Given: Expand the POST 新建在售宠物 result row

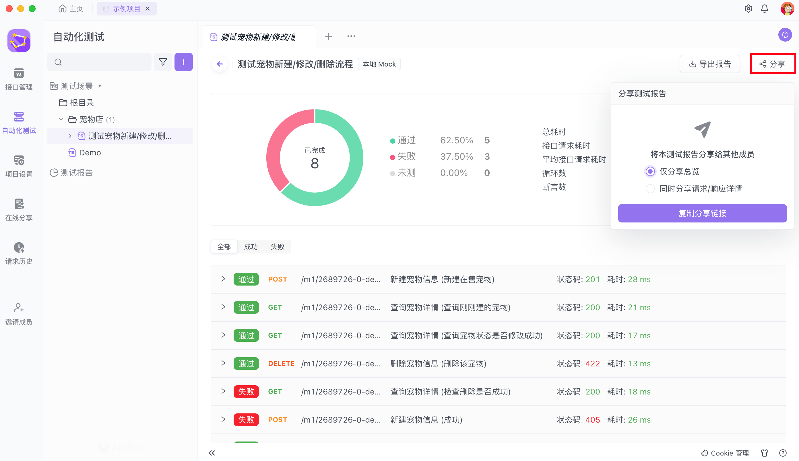Looking at the screenshot, I should pos(223,279).
